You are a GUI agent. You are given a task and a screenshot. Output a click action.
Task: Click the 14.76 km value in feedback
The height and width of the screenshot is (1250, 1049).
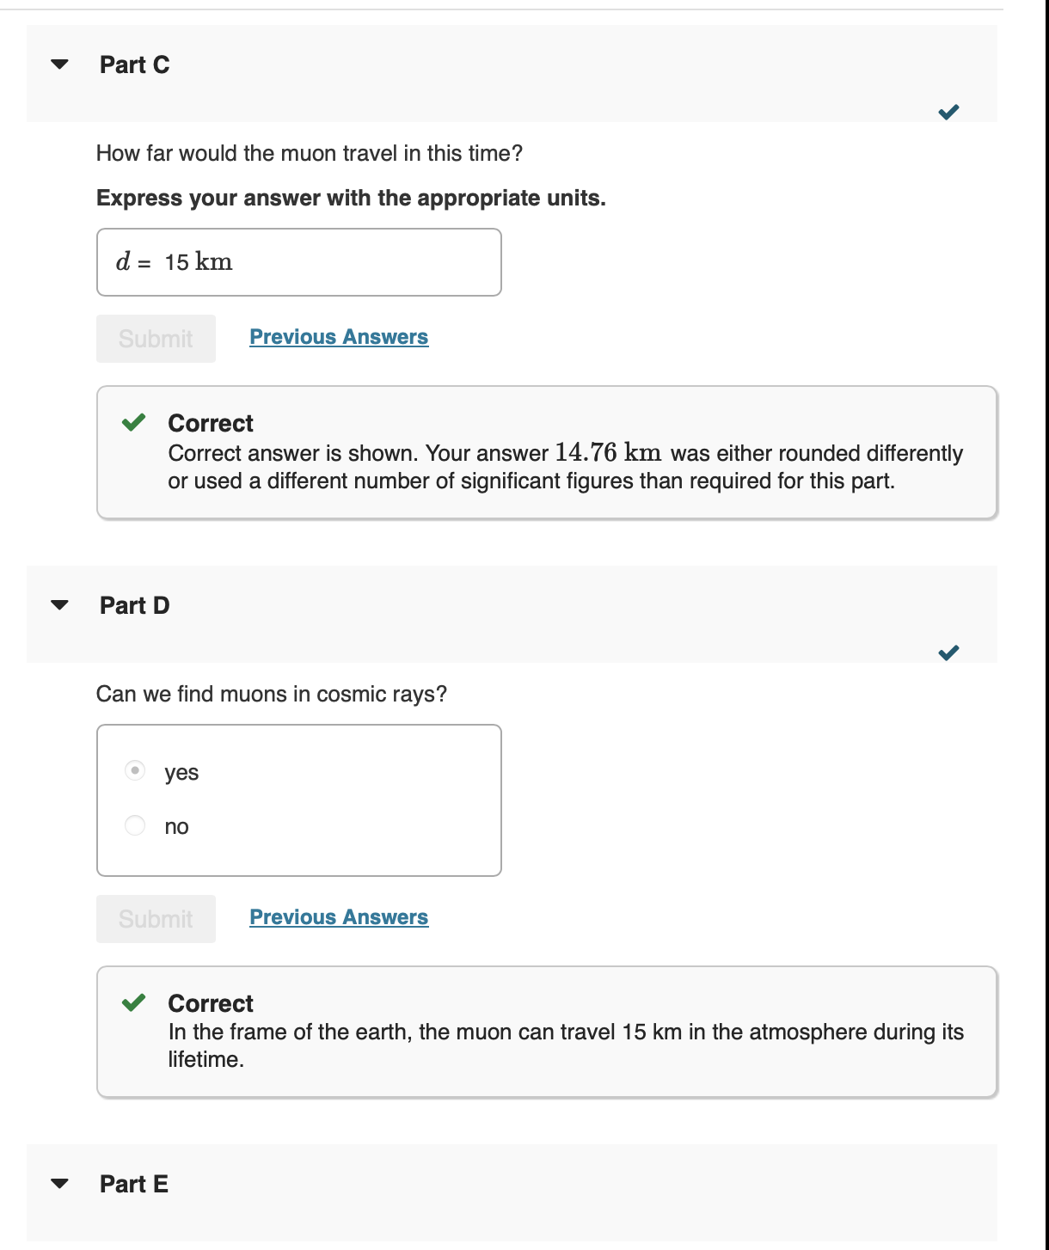[608, 452]
